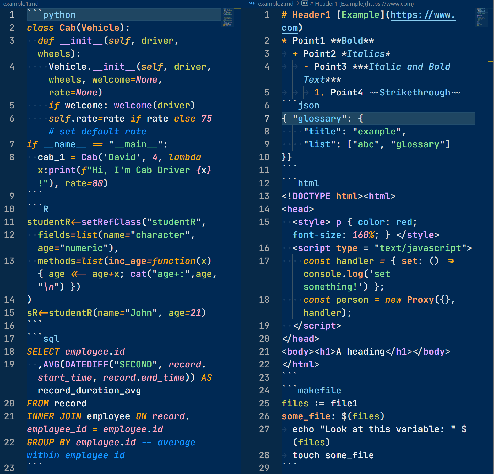The width and height of the screenshot is (494, 474).
Task: Click the '</script>' closing tag line
Action: 317,326
